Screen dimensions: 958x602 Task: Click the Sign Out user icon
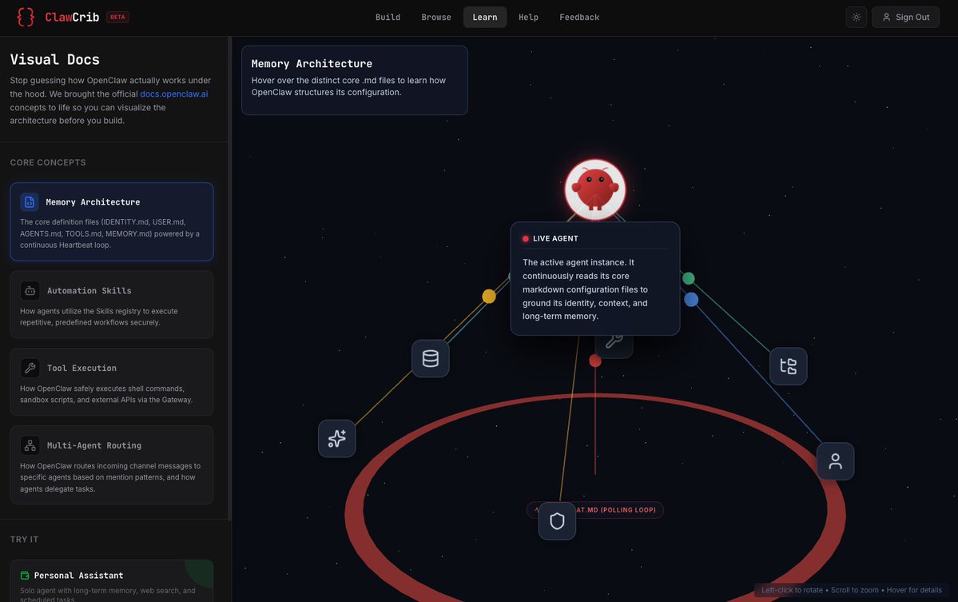[887, 17]
